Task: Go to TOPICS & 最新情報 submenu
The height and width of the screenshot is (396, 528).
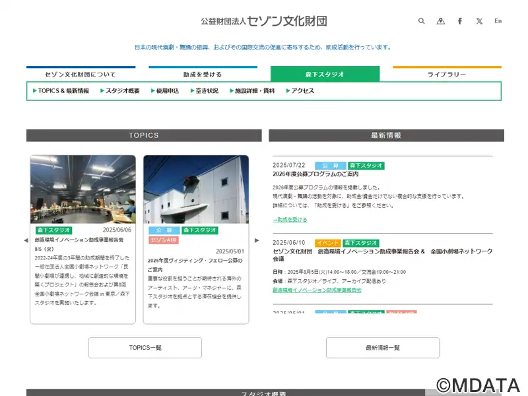Action: (61, 90)
